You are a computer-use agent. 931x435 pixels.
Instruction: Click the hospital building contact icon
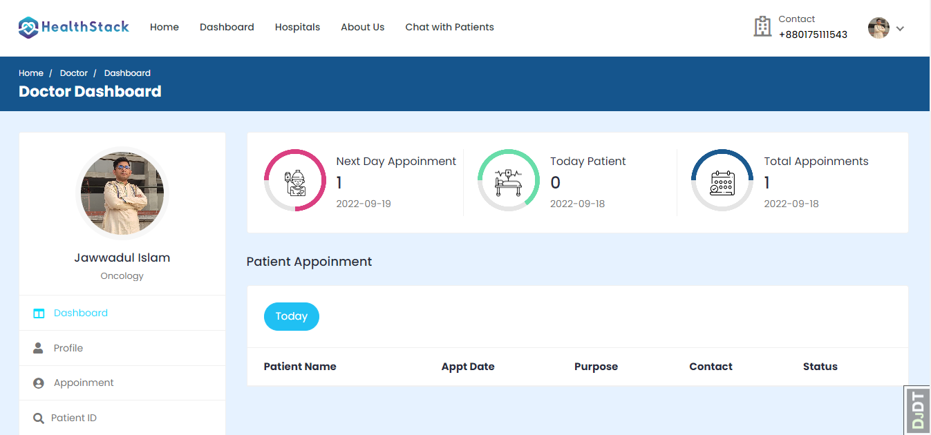click(762, 27)
